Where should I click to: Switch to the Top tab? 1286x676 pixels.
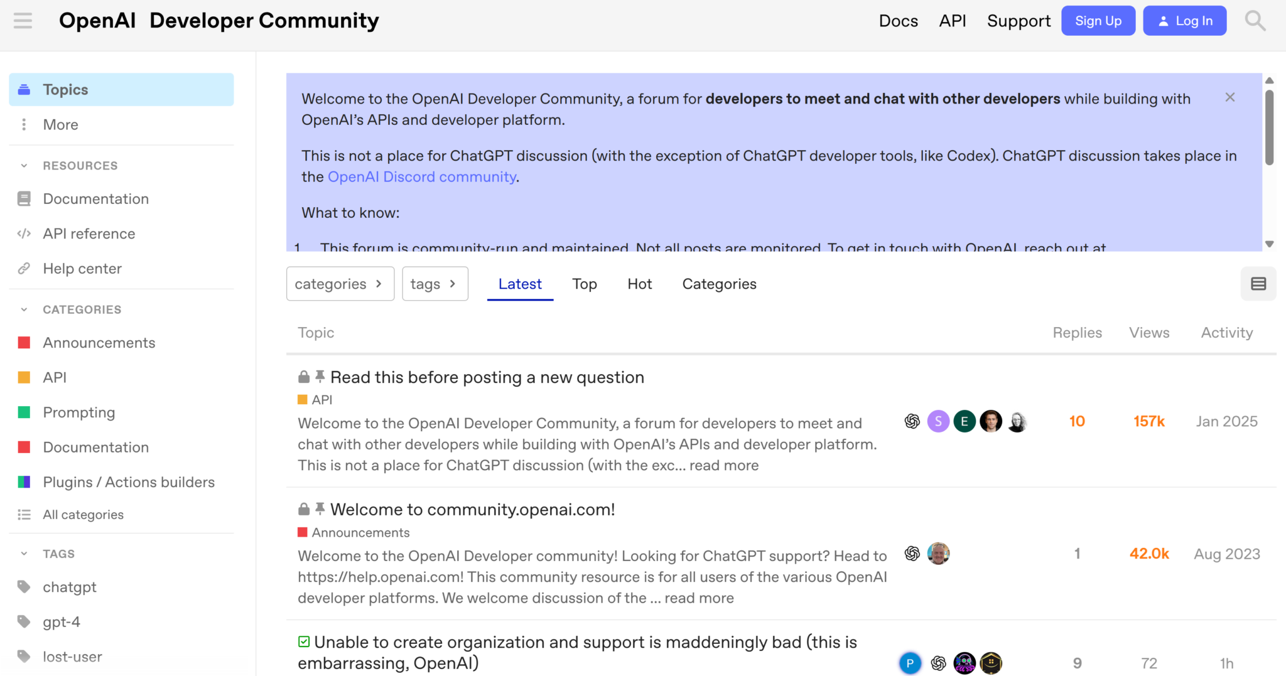pyautogui.click(x=585, y=284)
